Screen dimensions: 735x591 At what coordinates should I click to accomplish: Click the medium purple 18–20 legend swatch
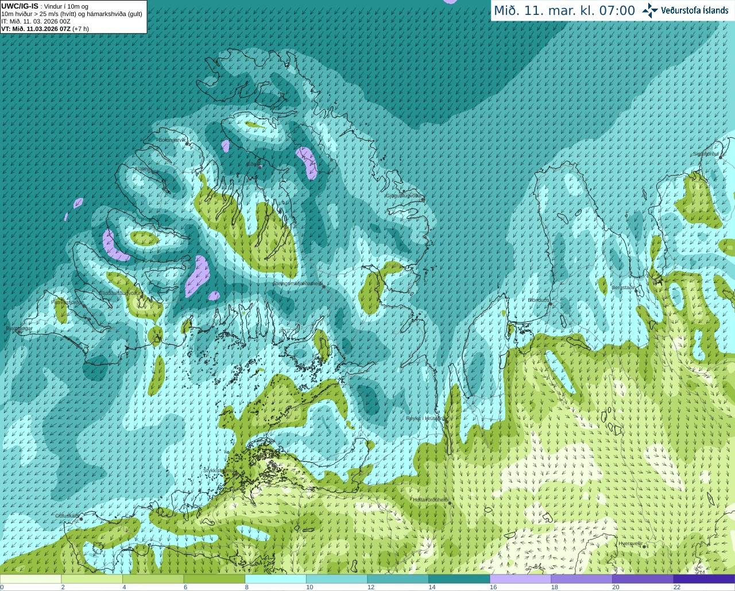[582, 579]
